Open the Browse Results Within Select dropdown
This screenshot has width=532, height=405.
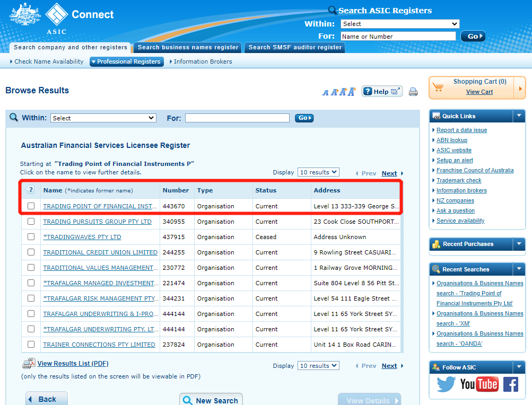(103, 118)
